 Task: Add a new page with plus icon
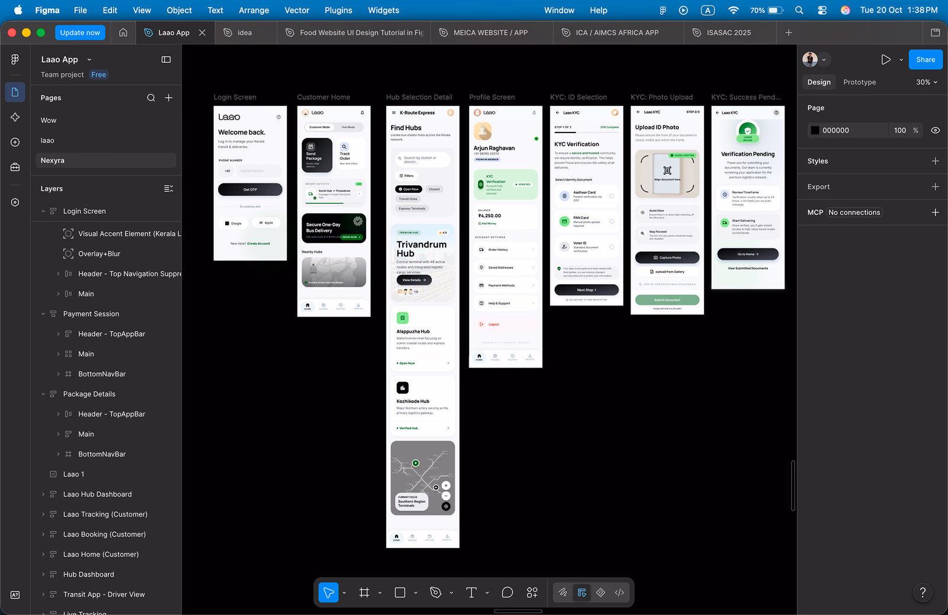click(169, 98)
